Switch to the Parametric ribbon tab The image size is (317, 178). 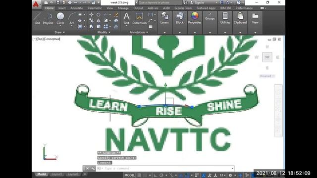tap(95, 8)
